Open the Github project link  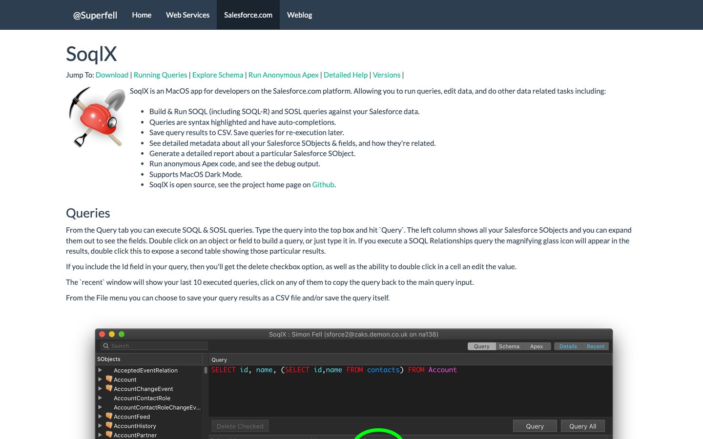coord(323,185)
